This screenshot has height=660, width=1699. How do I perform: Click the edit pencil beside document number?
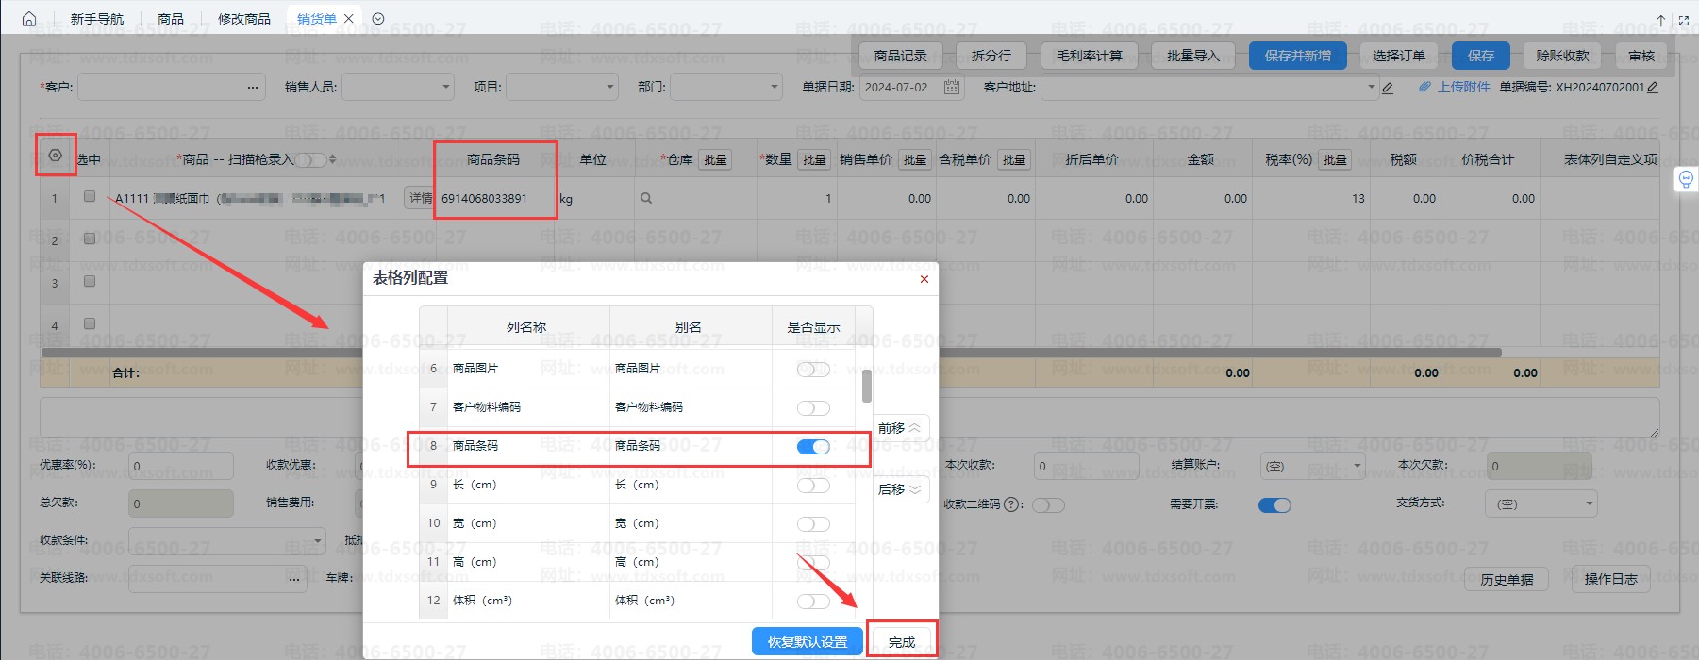coord(1653,87)
